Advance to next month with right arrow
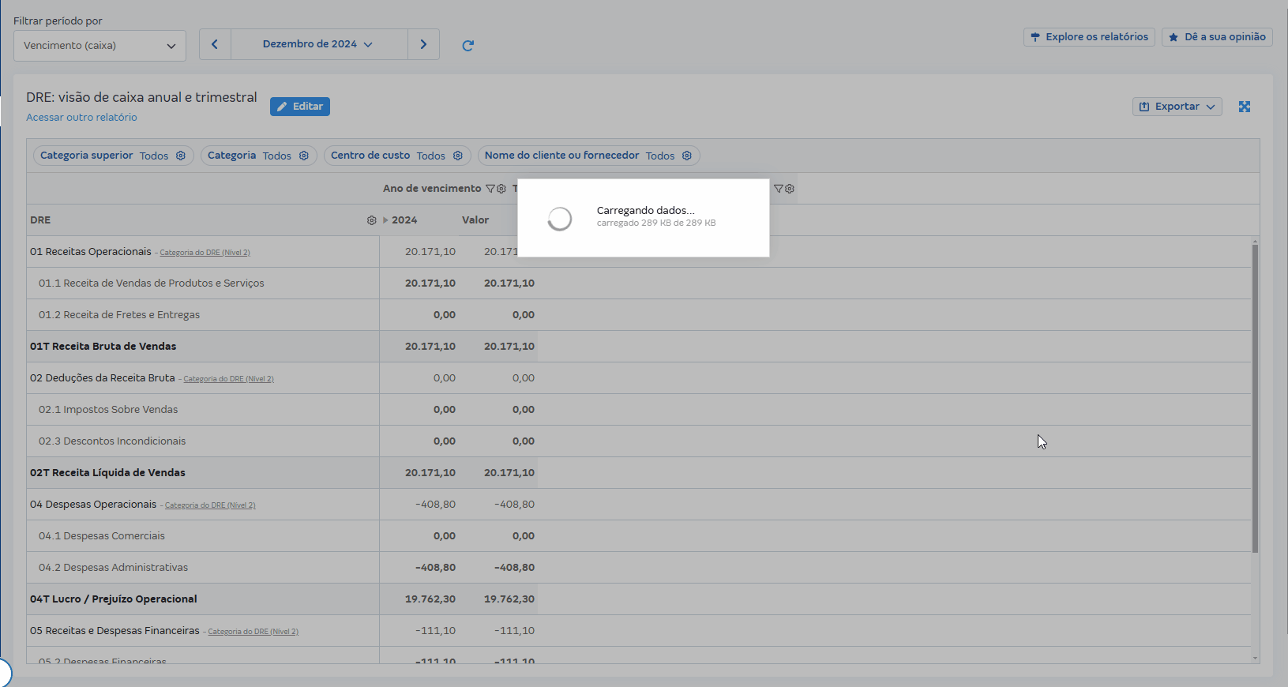Screen dimensions: 1288x687 [x=423, y=44]
